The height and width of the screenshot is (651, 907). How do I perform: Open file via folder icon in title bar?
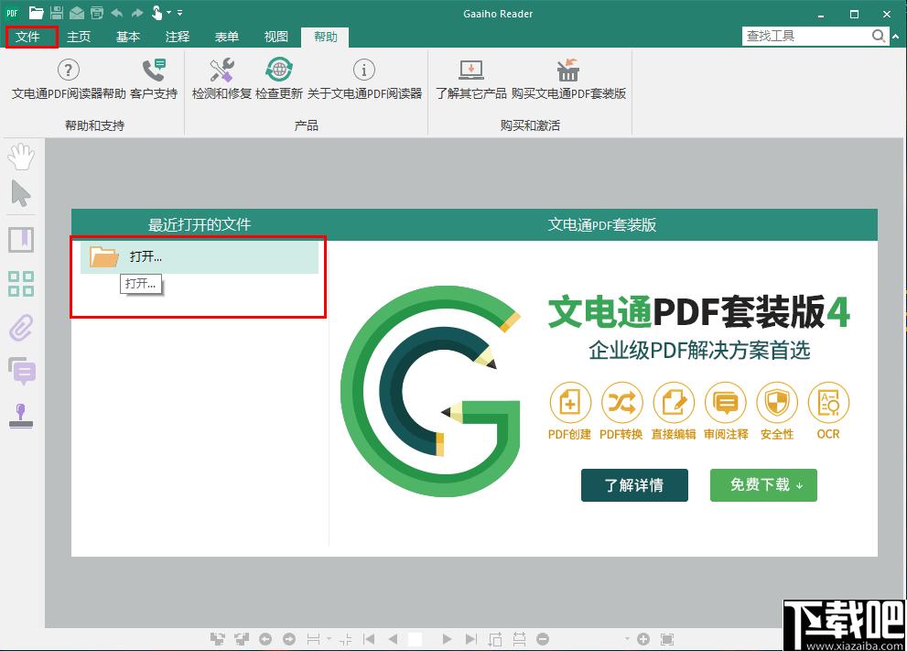pos(36,13)
